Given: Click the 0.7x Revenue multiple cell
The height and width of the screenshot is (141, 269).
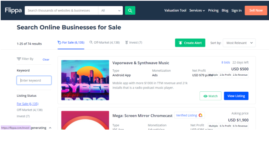Looking at the screenshot, I should pyautogui.click(x=240, y=126).
